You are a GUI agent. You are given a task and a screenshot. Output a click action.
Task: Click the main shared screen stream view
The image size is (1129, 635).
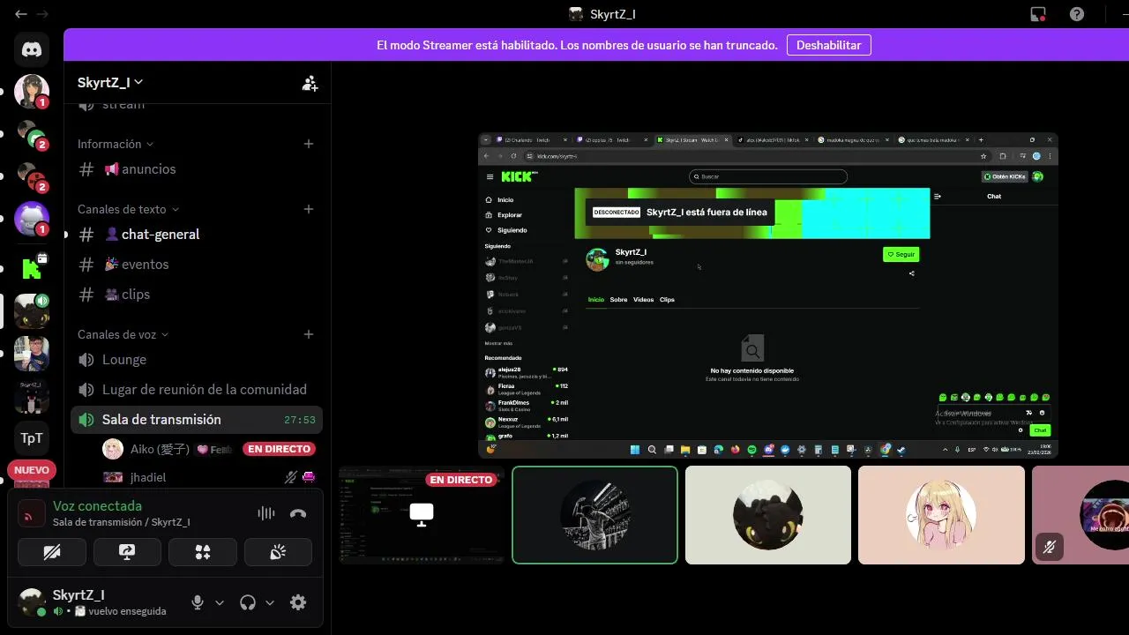[x=767, y=295]
